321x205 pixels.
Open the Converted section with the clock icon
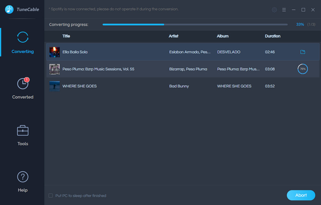22,88
